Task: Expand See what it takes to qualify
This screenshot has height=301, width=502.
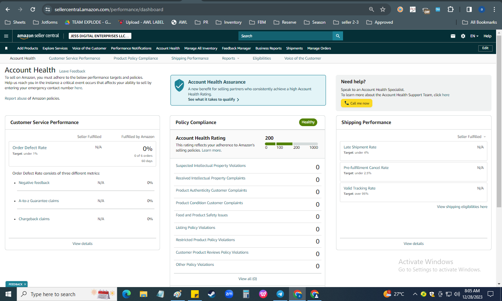Action: (213, 100)
